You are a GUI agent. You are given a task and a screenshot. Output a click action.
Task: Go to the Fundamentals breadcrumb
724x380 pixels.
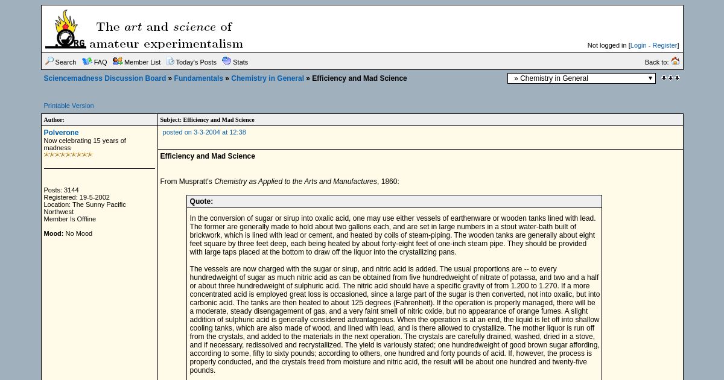pos(198,78)
